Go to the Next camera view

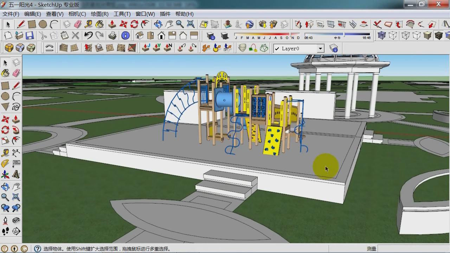pos(16,208)
